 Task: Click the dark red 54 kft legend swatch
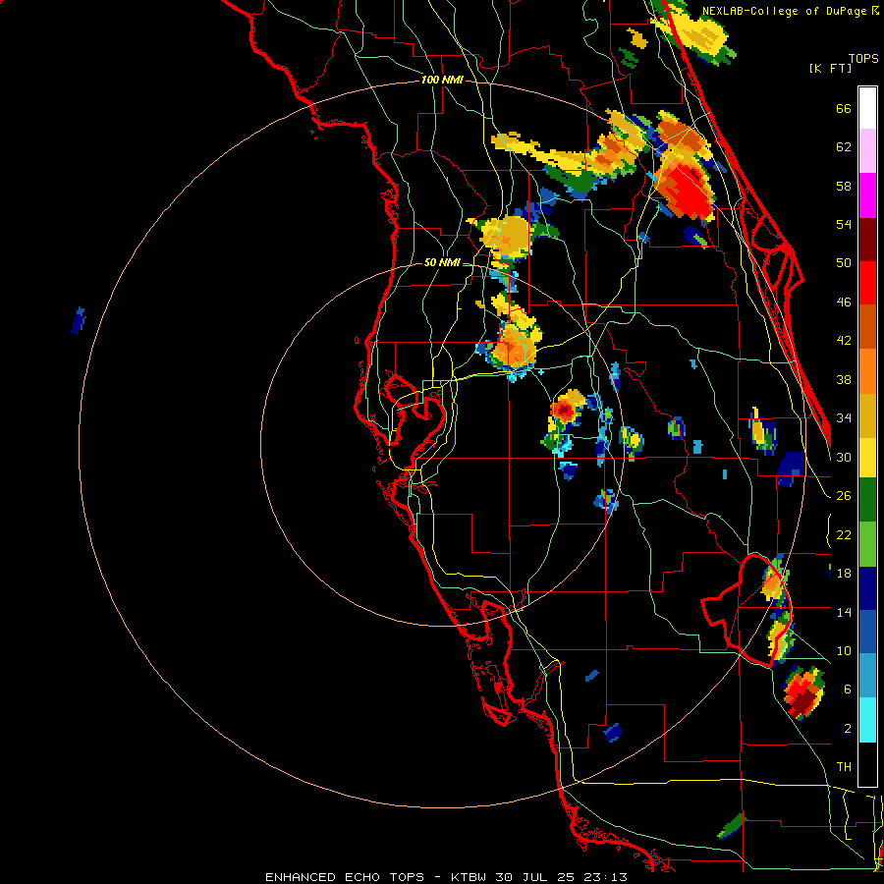pos(867,240)
